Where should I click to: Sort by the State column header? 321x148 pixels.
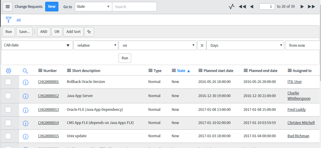click(181, 71)
